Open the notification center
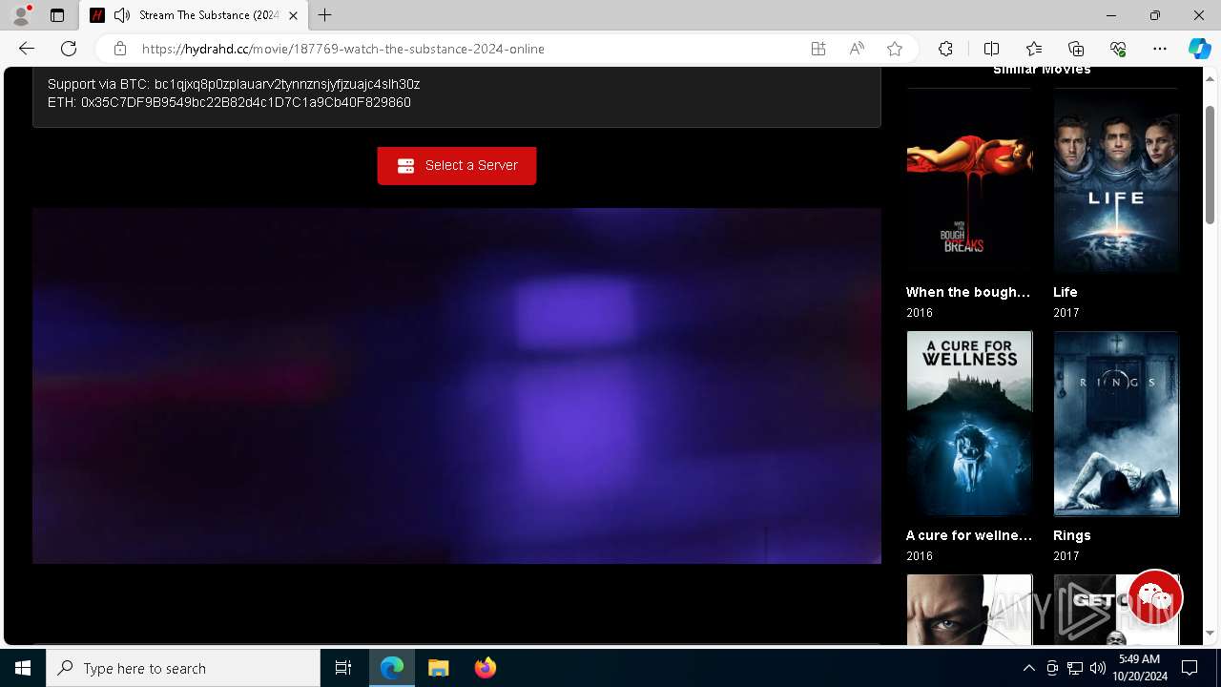 pyautogui.click(x=1190, y=668)
